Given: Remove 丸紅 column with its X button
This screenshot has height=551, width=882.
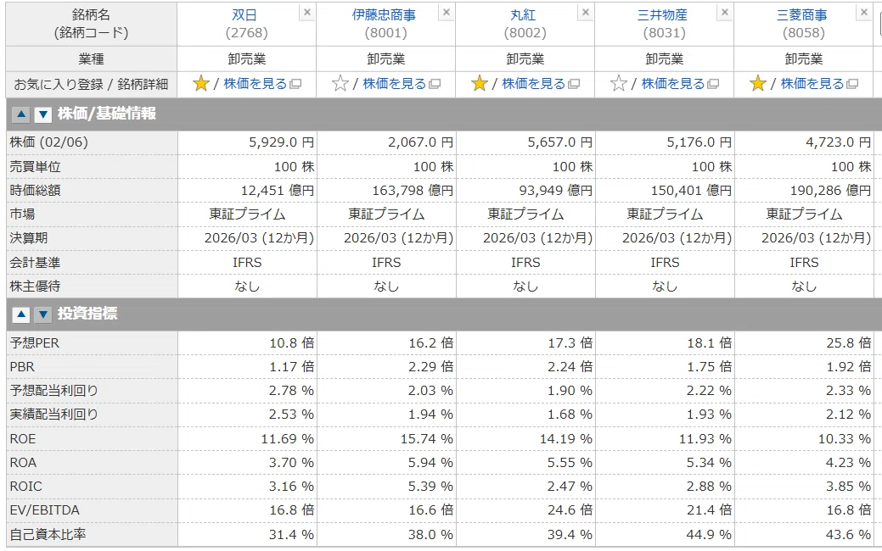Looking at the screenshot, I should coord(586,13).
